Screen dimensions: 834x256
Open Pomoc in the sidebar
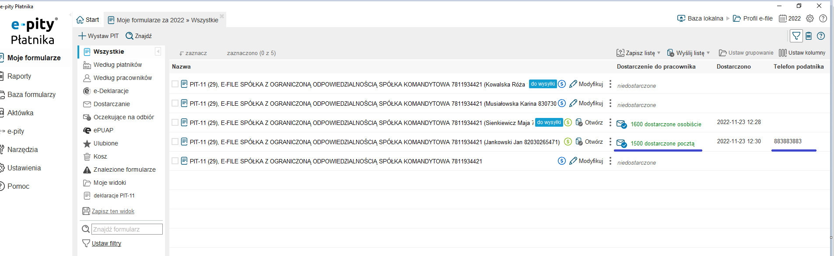(18, 186)
